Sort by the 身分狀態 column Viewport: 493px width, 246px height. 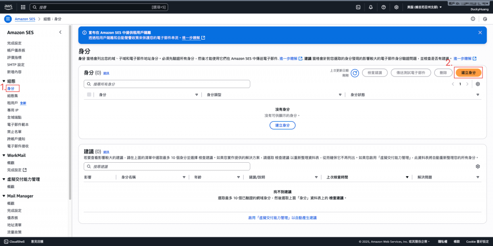[478, 95]
